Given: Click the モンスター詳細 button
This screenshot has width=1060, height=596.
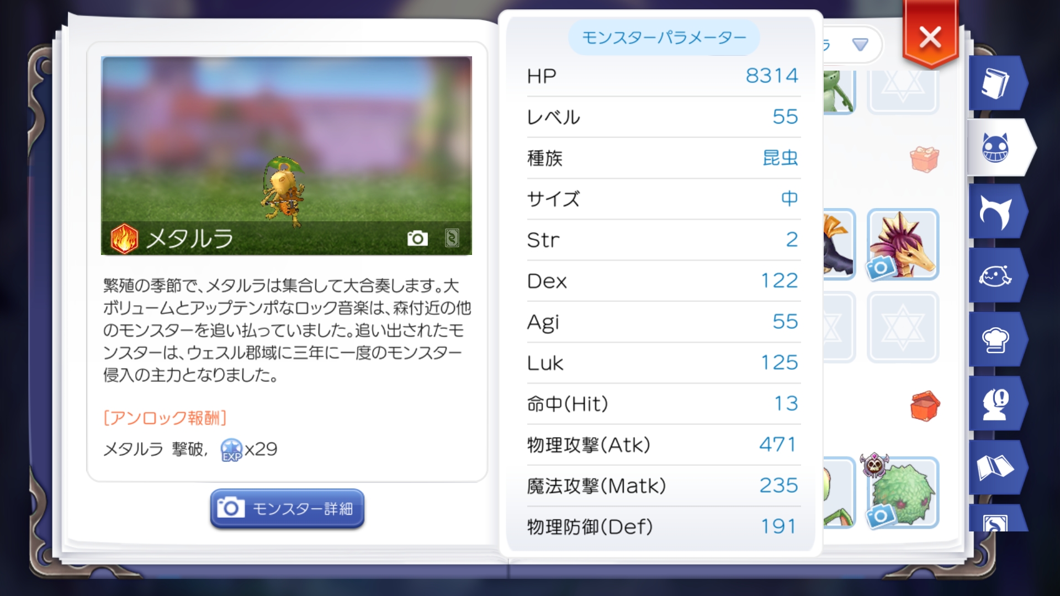Looking at the screenshot, I should click(x=287, y=508).
